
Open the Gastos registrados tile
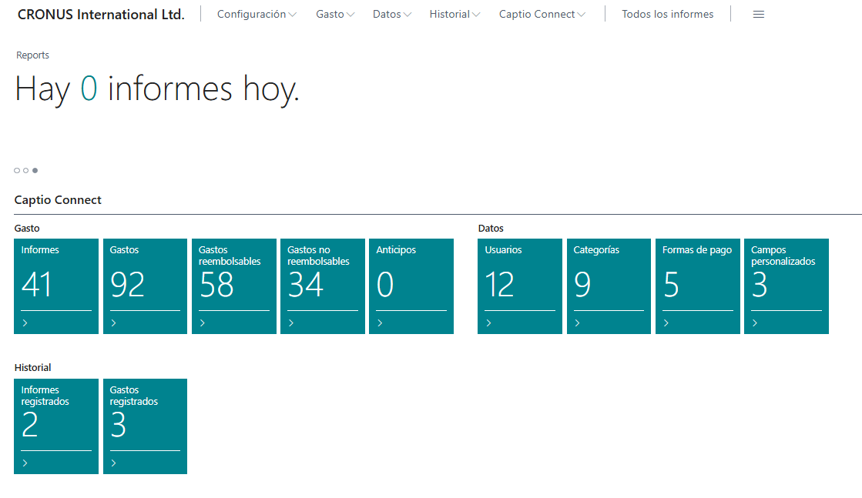coord(145,425)
